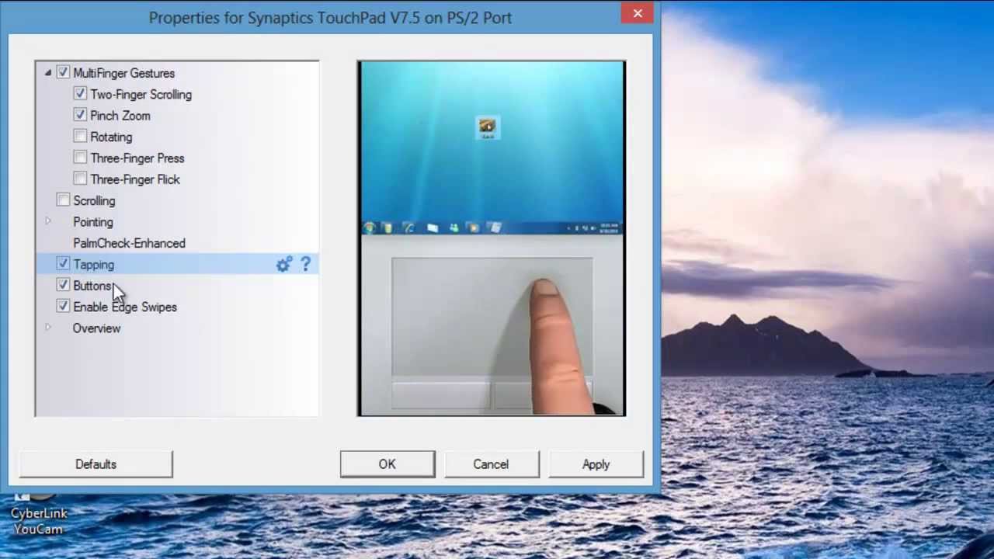The width and height of the screenshot is (994, 559).
Task: Open Tapping settings gear icon
Action: pyautogui.click(x=284, y=265)
